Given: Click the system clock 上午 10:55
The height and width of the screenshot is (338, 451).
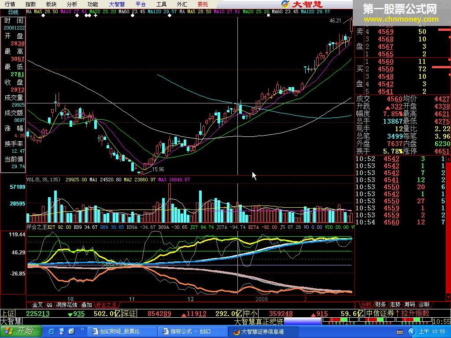Looking at the screenshot, I should [x=432, y=332].
